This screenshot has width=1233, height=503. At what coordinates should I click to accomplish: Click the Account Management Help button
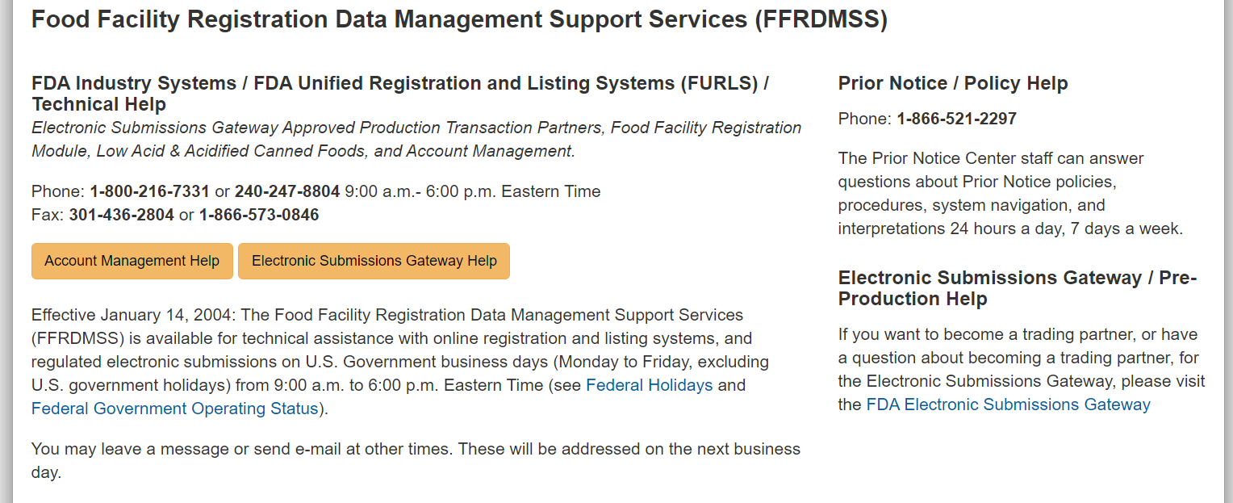pyautogui.click(x=132, y=261)
